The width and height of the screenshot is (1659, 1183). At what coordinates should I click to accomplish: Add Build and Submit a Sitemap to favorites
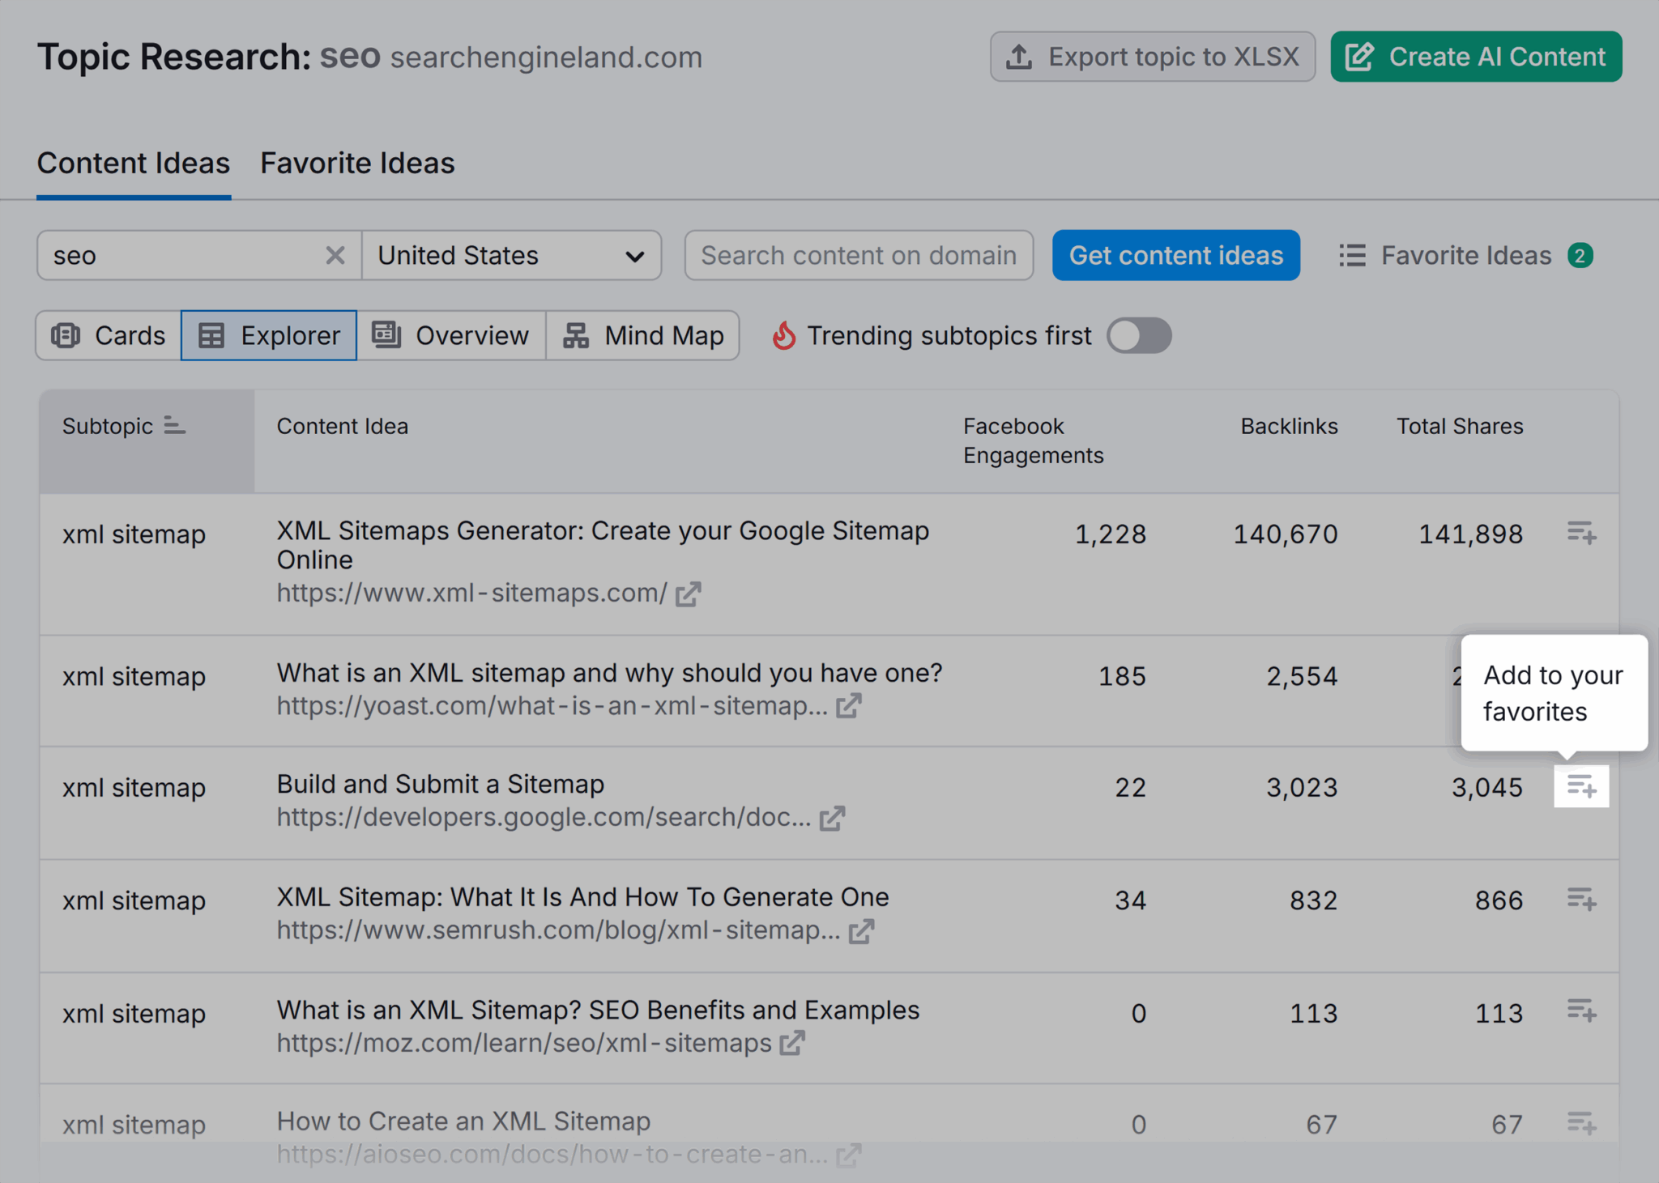point(1581,786)
